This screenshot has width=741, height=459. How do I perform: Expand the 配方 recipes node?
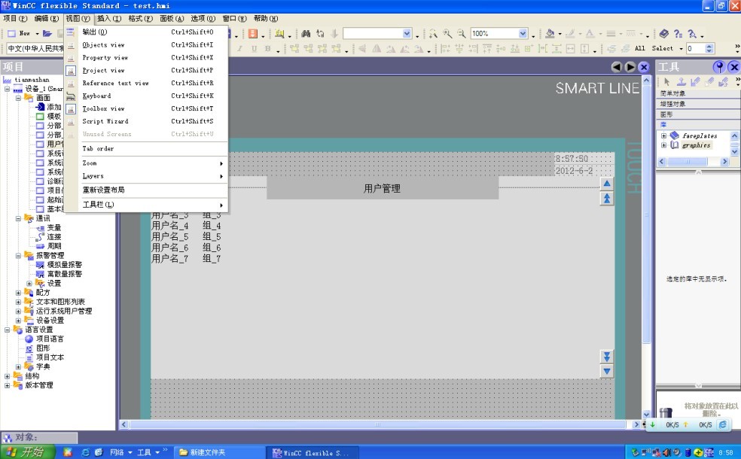click(x=18, y=292)
